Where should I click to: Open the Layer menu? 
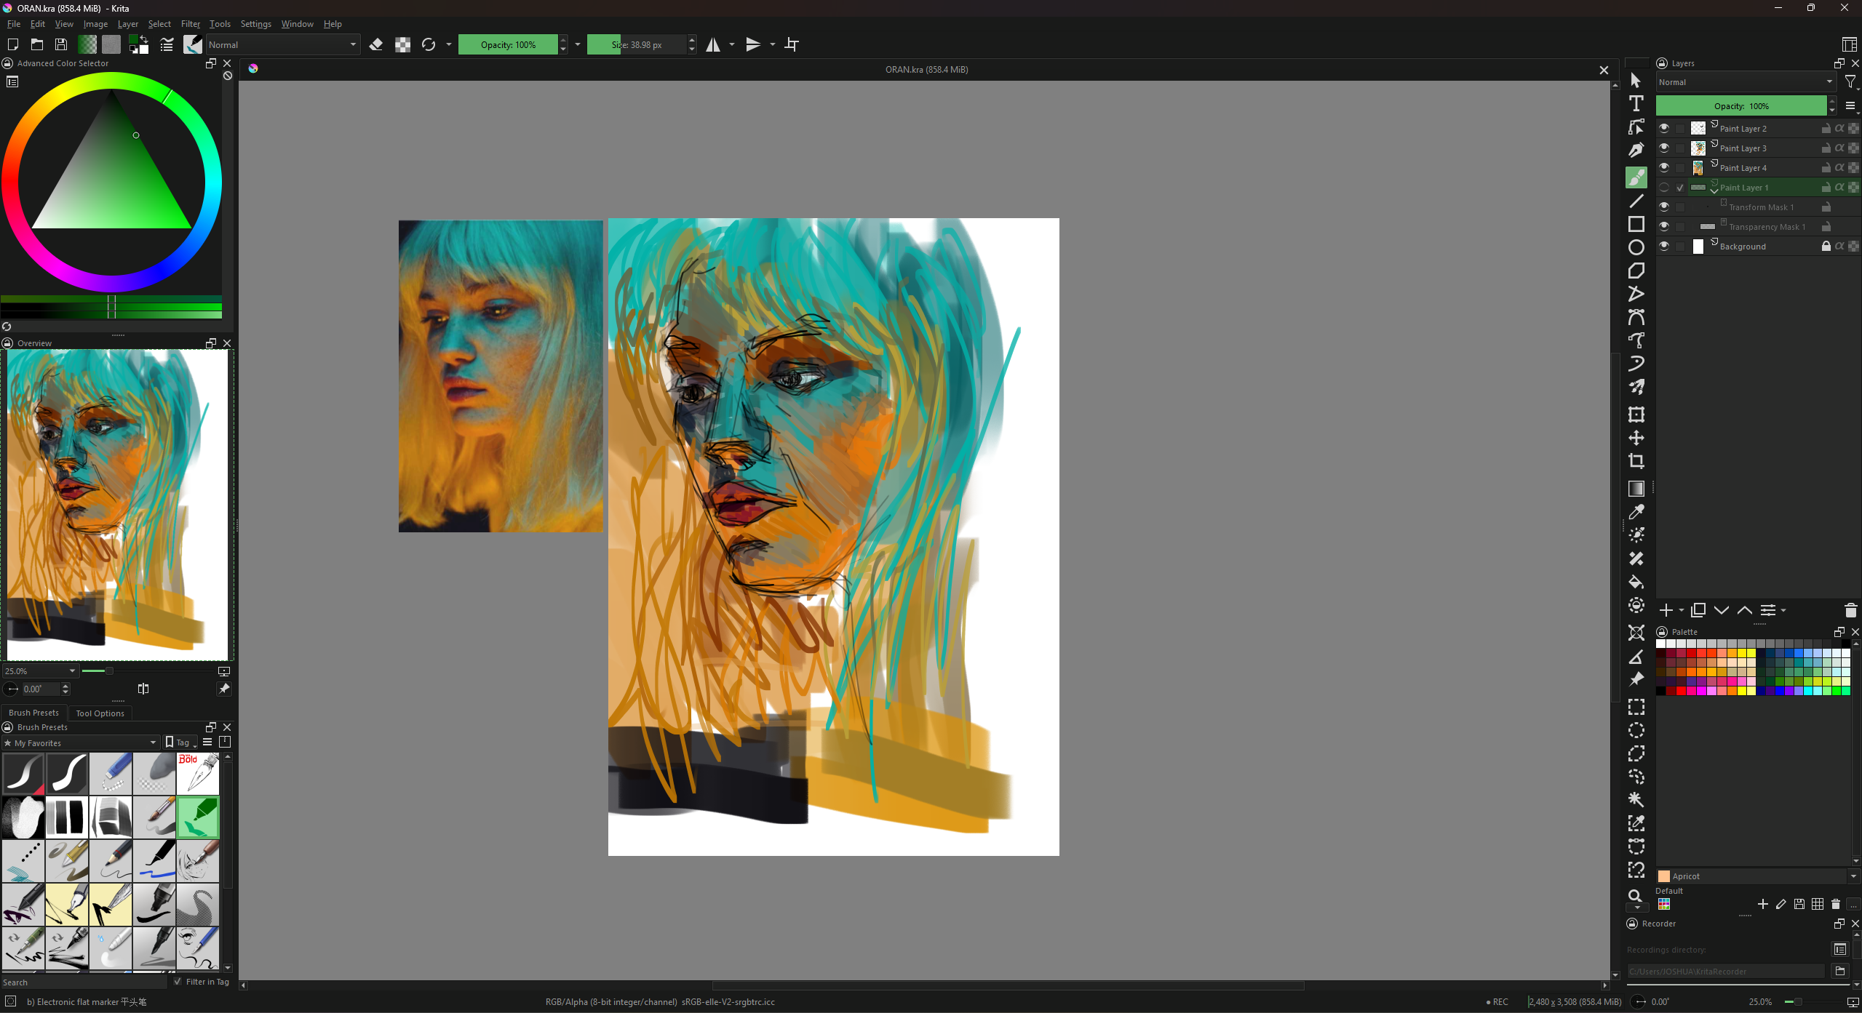127,24
